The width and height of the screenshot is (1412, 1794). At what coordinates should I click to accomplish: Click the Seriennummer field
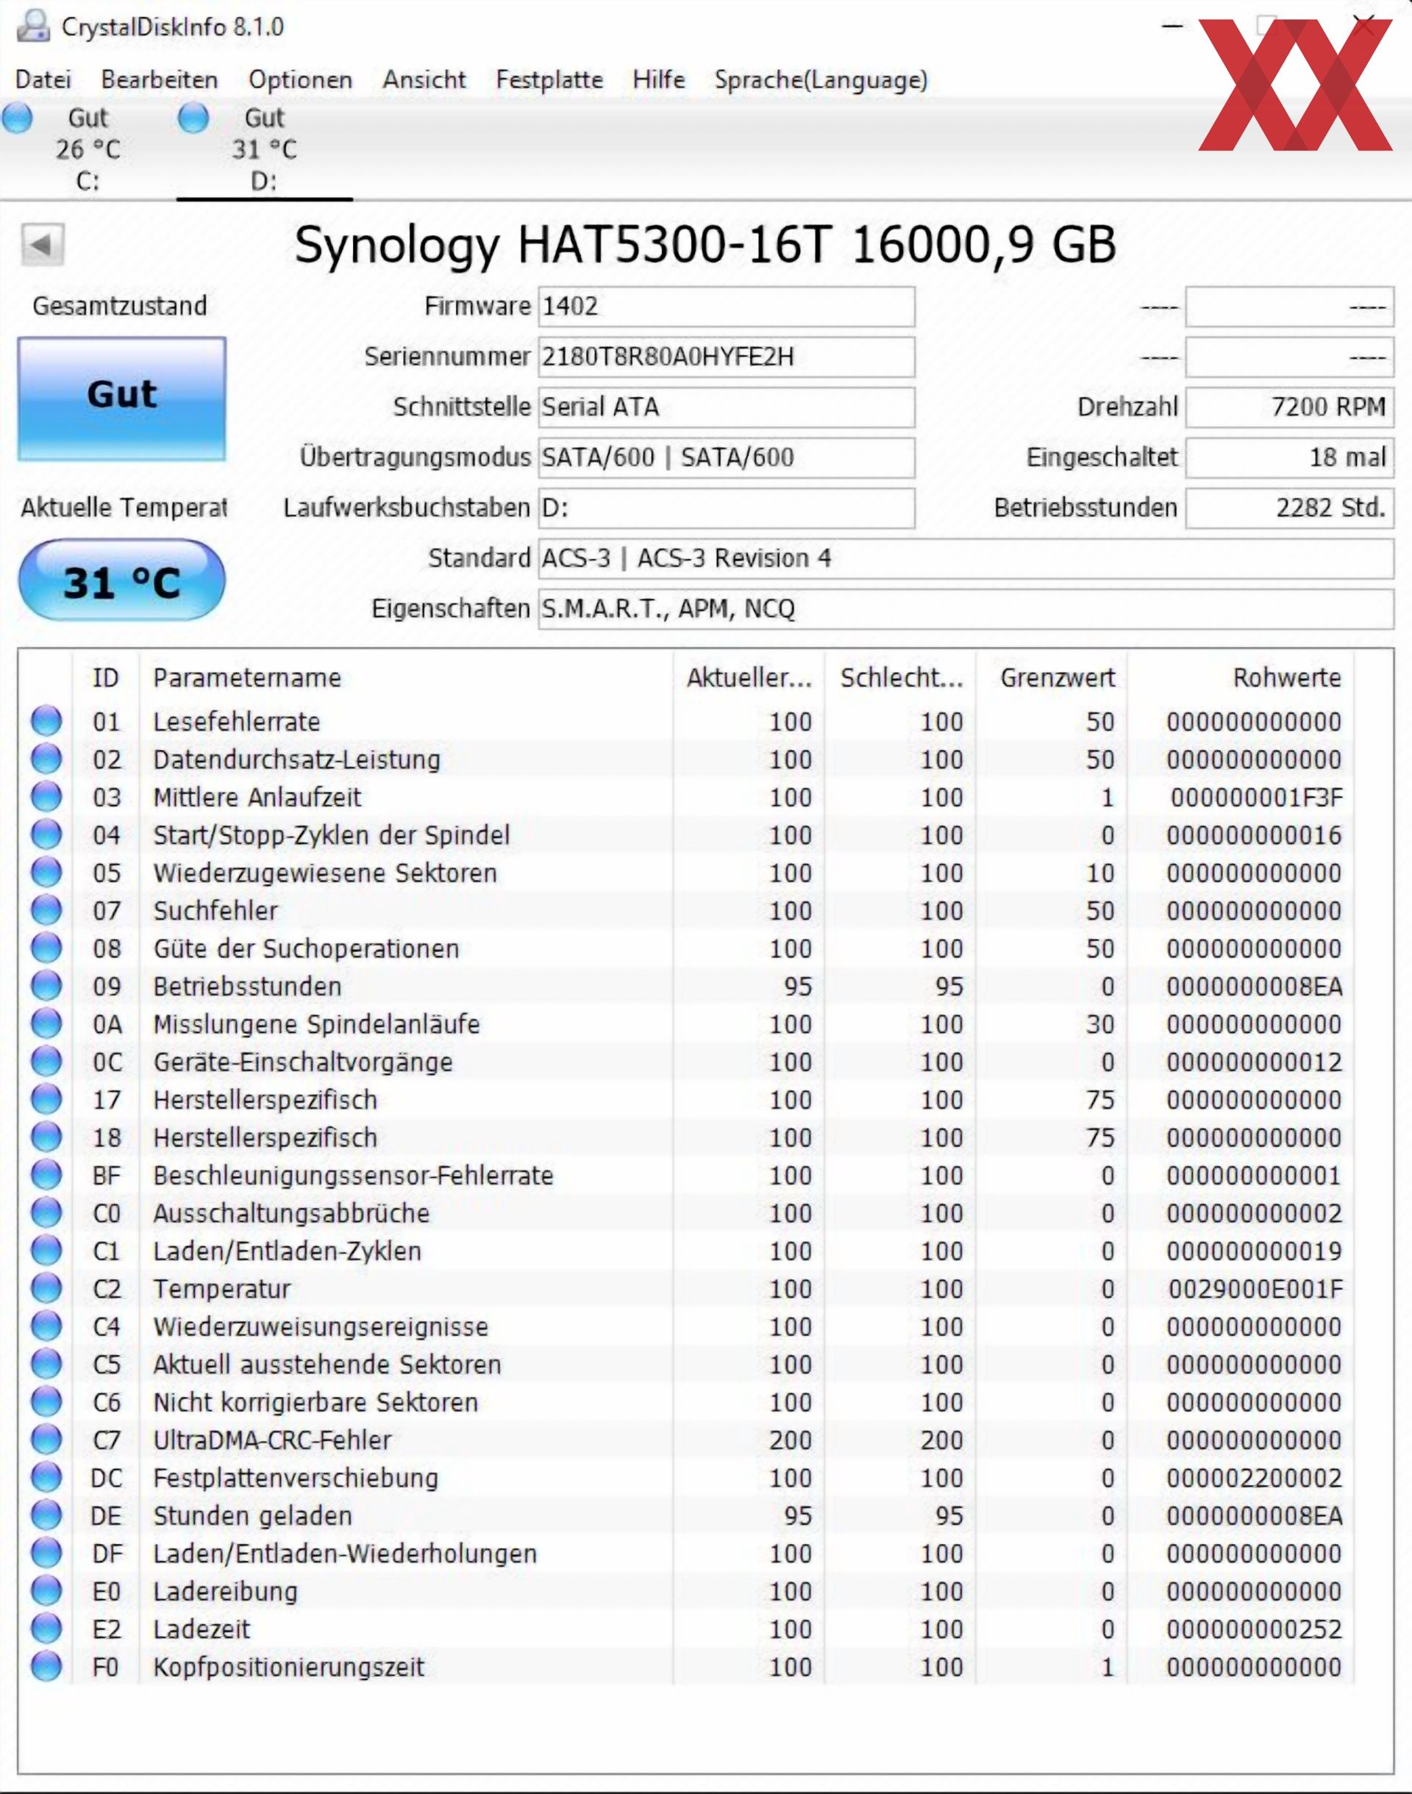(726, 357)
